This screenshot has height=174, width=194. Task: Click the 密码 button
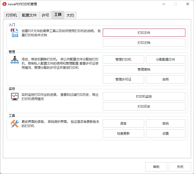click(166, 123)
